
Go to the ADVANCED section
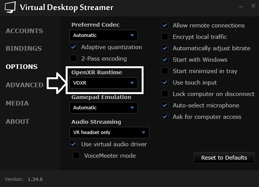pos(25,85)
